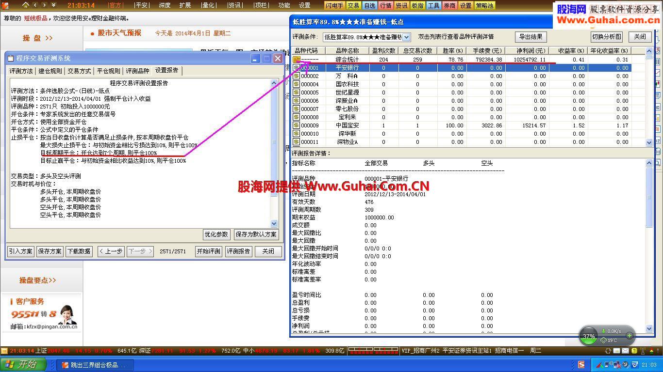Image resolution: width=663 pixels, height=372 pixels.
Task: Click the 策略池 toolbar button
Action: [x=484, y=5]
